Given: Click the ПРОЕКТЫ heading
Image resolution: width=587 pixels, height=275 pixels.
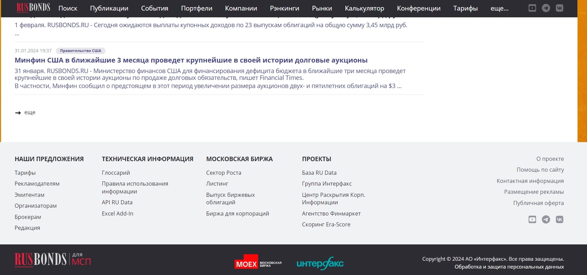Looking at the screenshot, I should (317, 159).
